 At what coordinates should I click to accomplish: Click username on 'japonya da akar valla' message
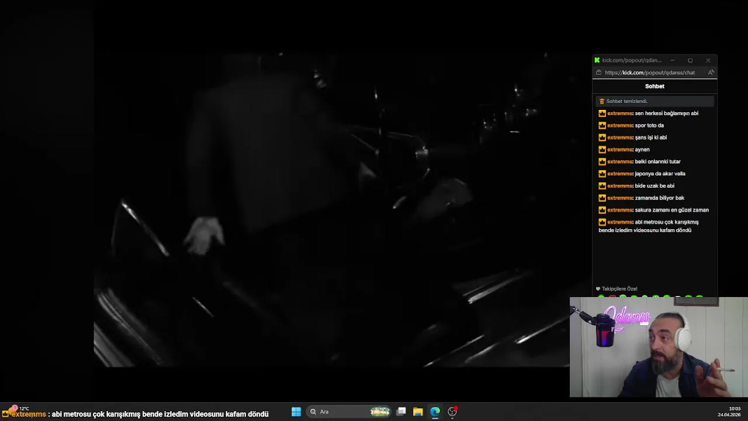[x=620, y=174]
